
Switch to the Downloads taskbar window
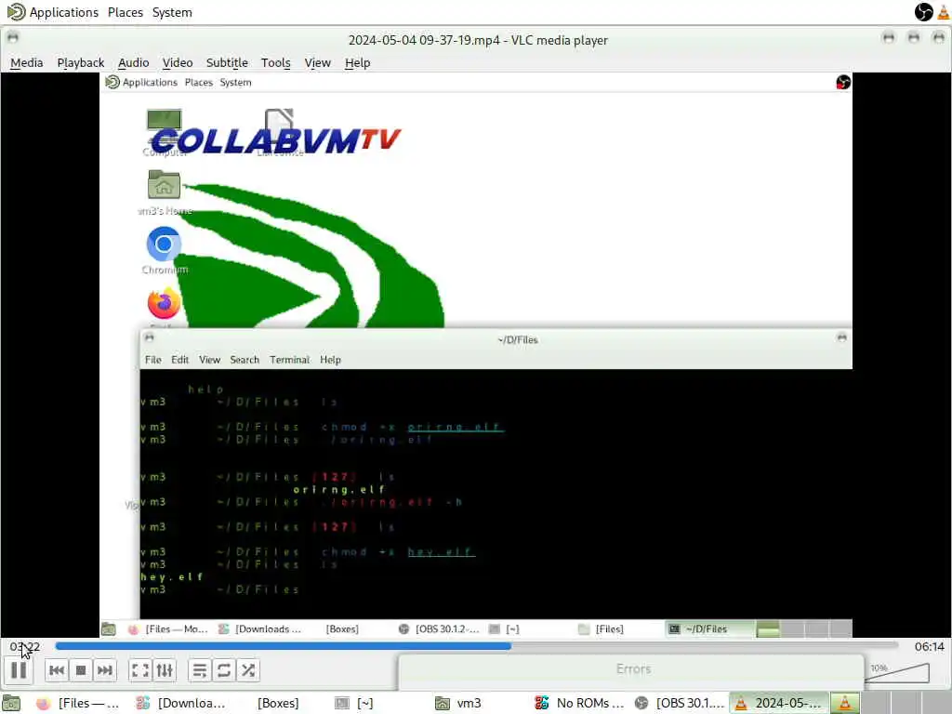(182, 703)
